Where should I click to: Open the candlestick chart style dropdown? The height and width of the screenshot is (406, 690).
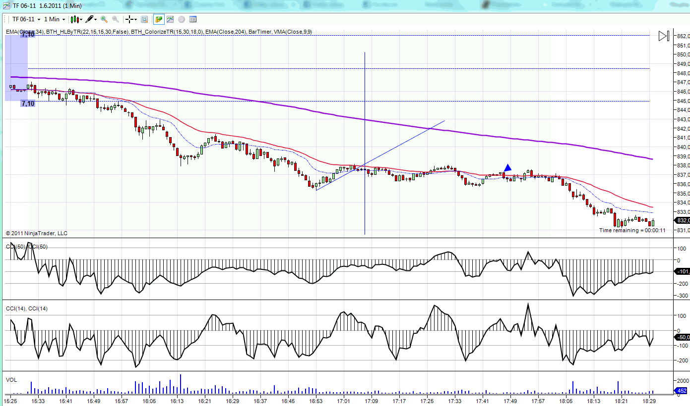click(76, 19)
